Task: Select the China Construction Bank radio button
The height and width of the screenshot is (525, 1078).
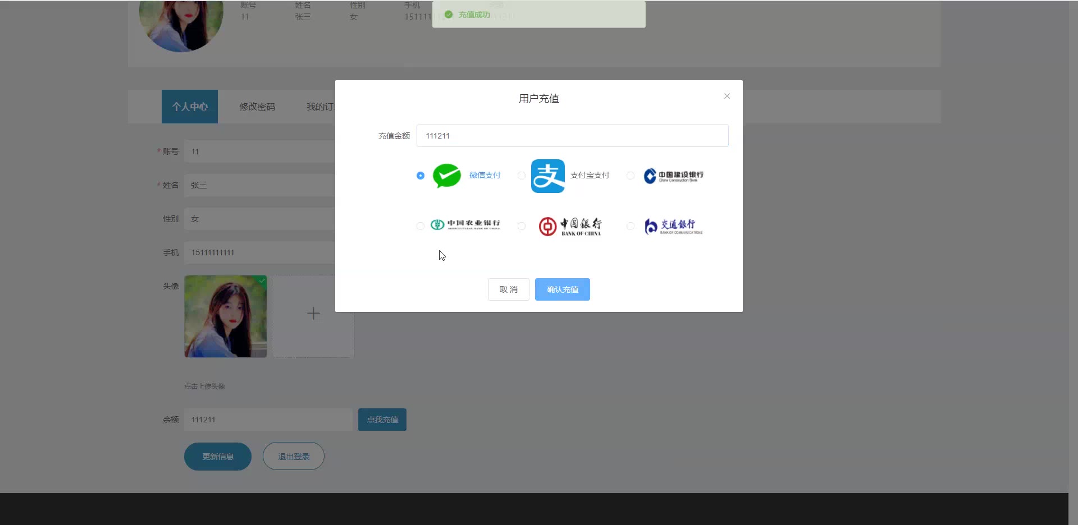Action: [x=631, y=176]
